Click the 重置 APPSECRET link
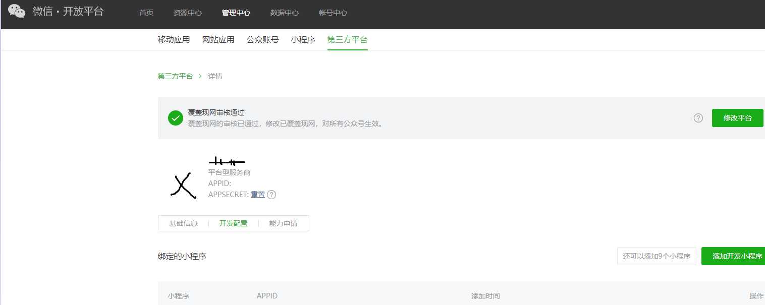The width and height of the screenshot is (765, 305). (x=258, y=195)
